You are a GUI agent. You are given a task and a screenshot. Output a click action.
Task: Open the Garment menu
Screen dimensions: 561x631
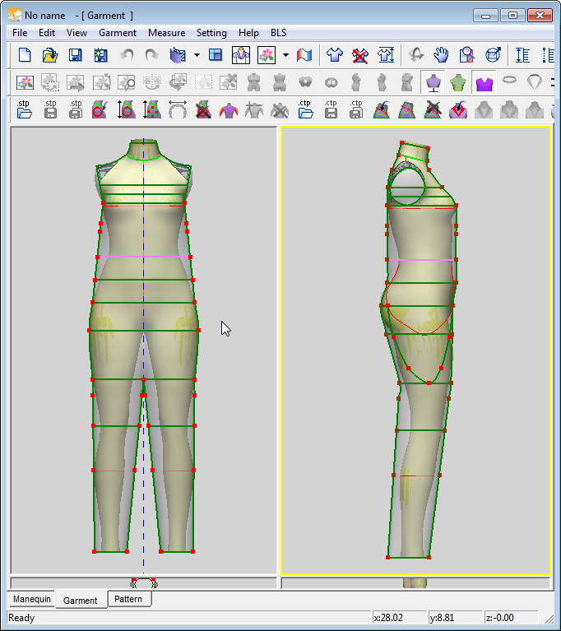point(118,33)
